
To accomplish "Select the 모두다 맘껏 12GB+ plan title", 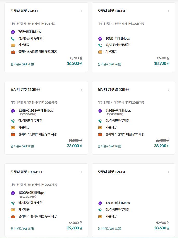I will (112, 172).
